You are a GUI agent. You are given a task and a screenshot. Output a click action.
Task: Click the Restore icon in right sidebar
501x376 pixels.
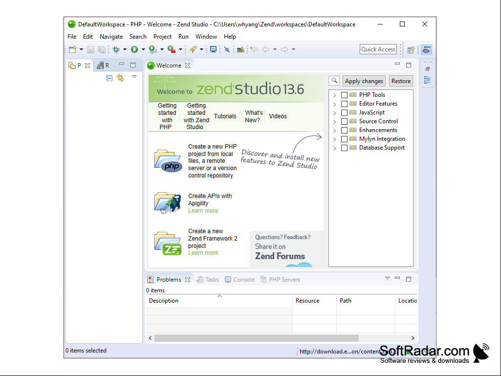(428, 69)
